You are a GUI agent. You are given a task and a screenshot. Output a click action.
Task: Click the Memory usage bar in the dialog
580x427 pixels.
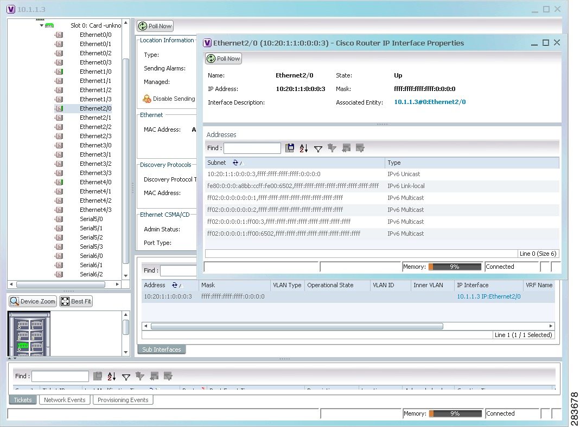(455, 267)
